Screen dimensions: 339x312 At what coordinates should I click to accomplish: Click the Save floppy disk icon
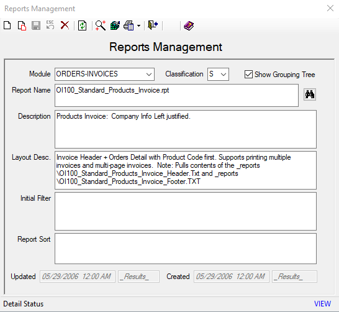[x=36, y=25]
